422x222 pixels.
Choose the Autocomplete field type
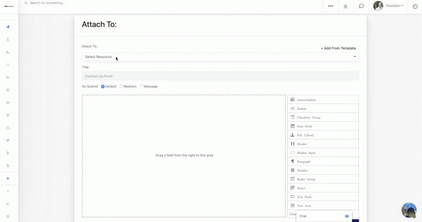(323, 99)
